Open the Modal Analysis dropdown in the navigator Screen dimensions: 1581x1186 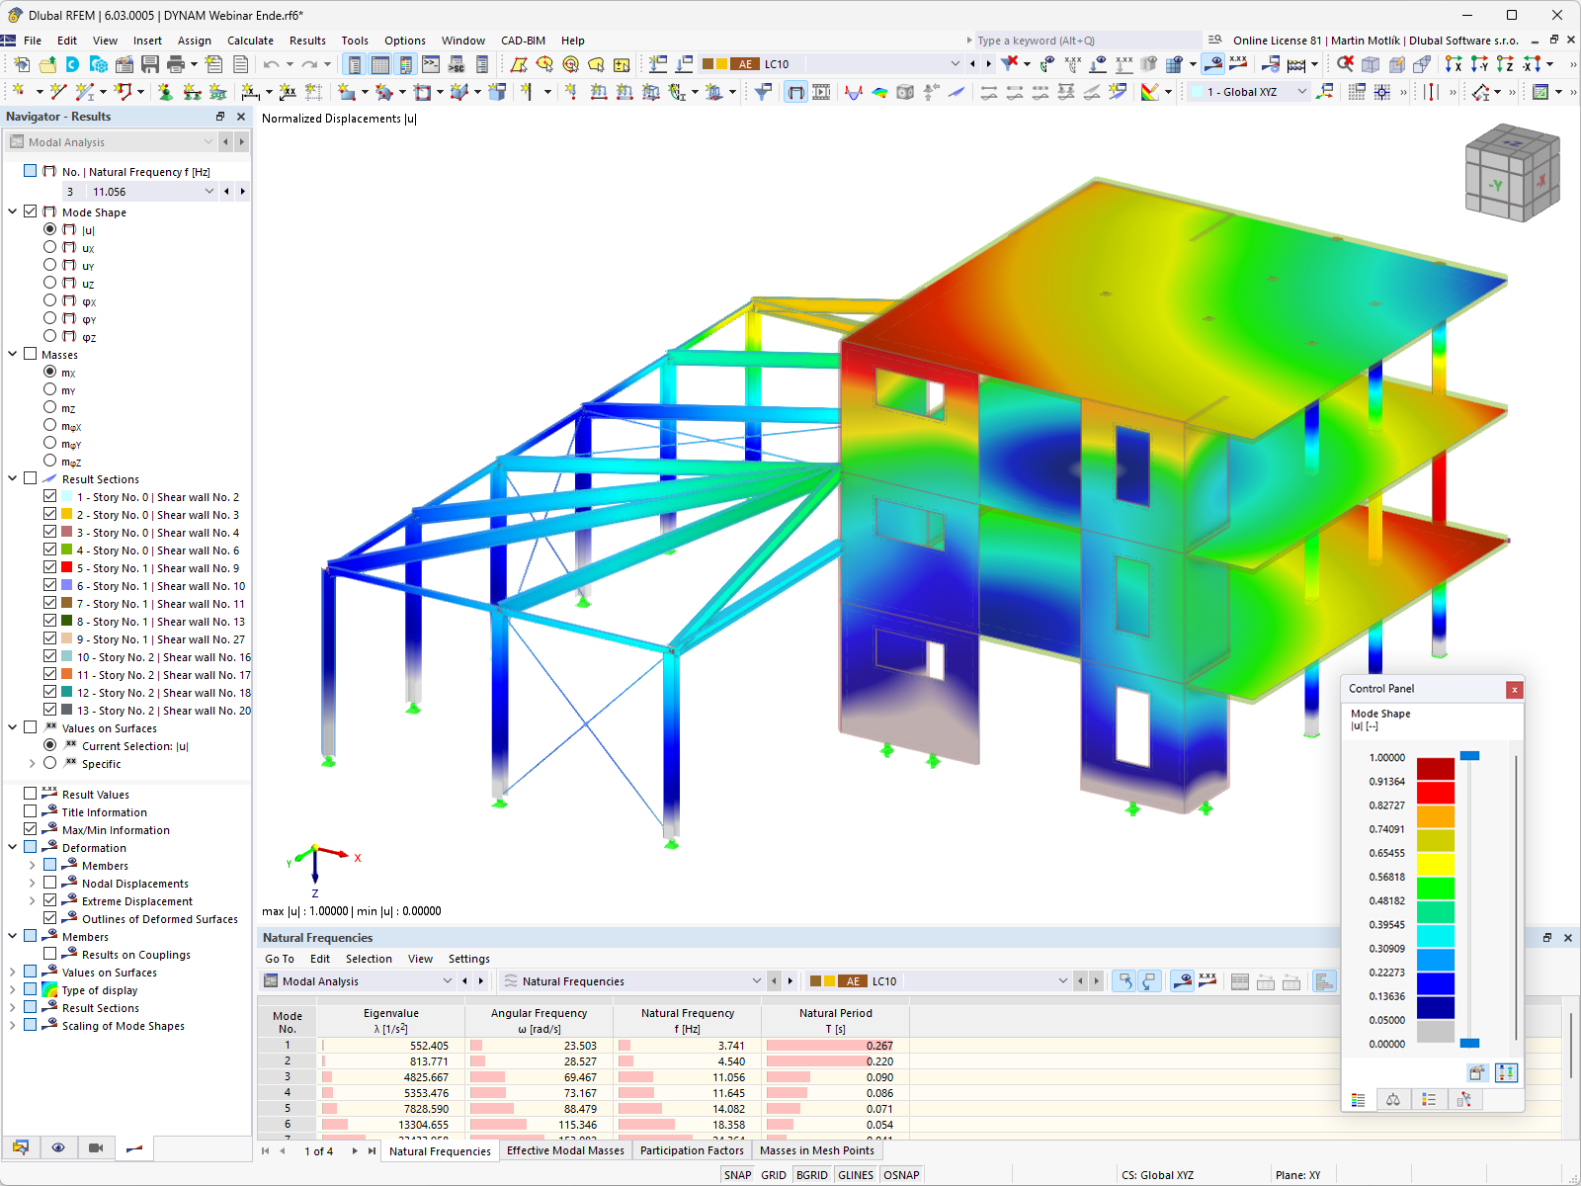[x=208, y=141]
